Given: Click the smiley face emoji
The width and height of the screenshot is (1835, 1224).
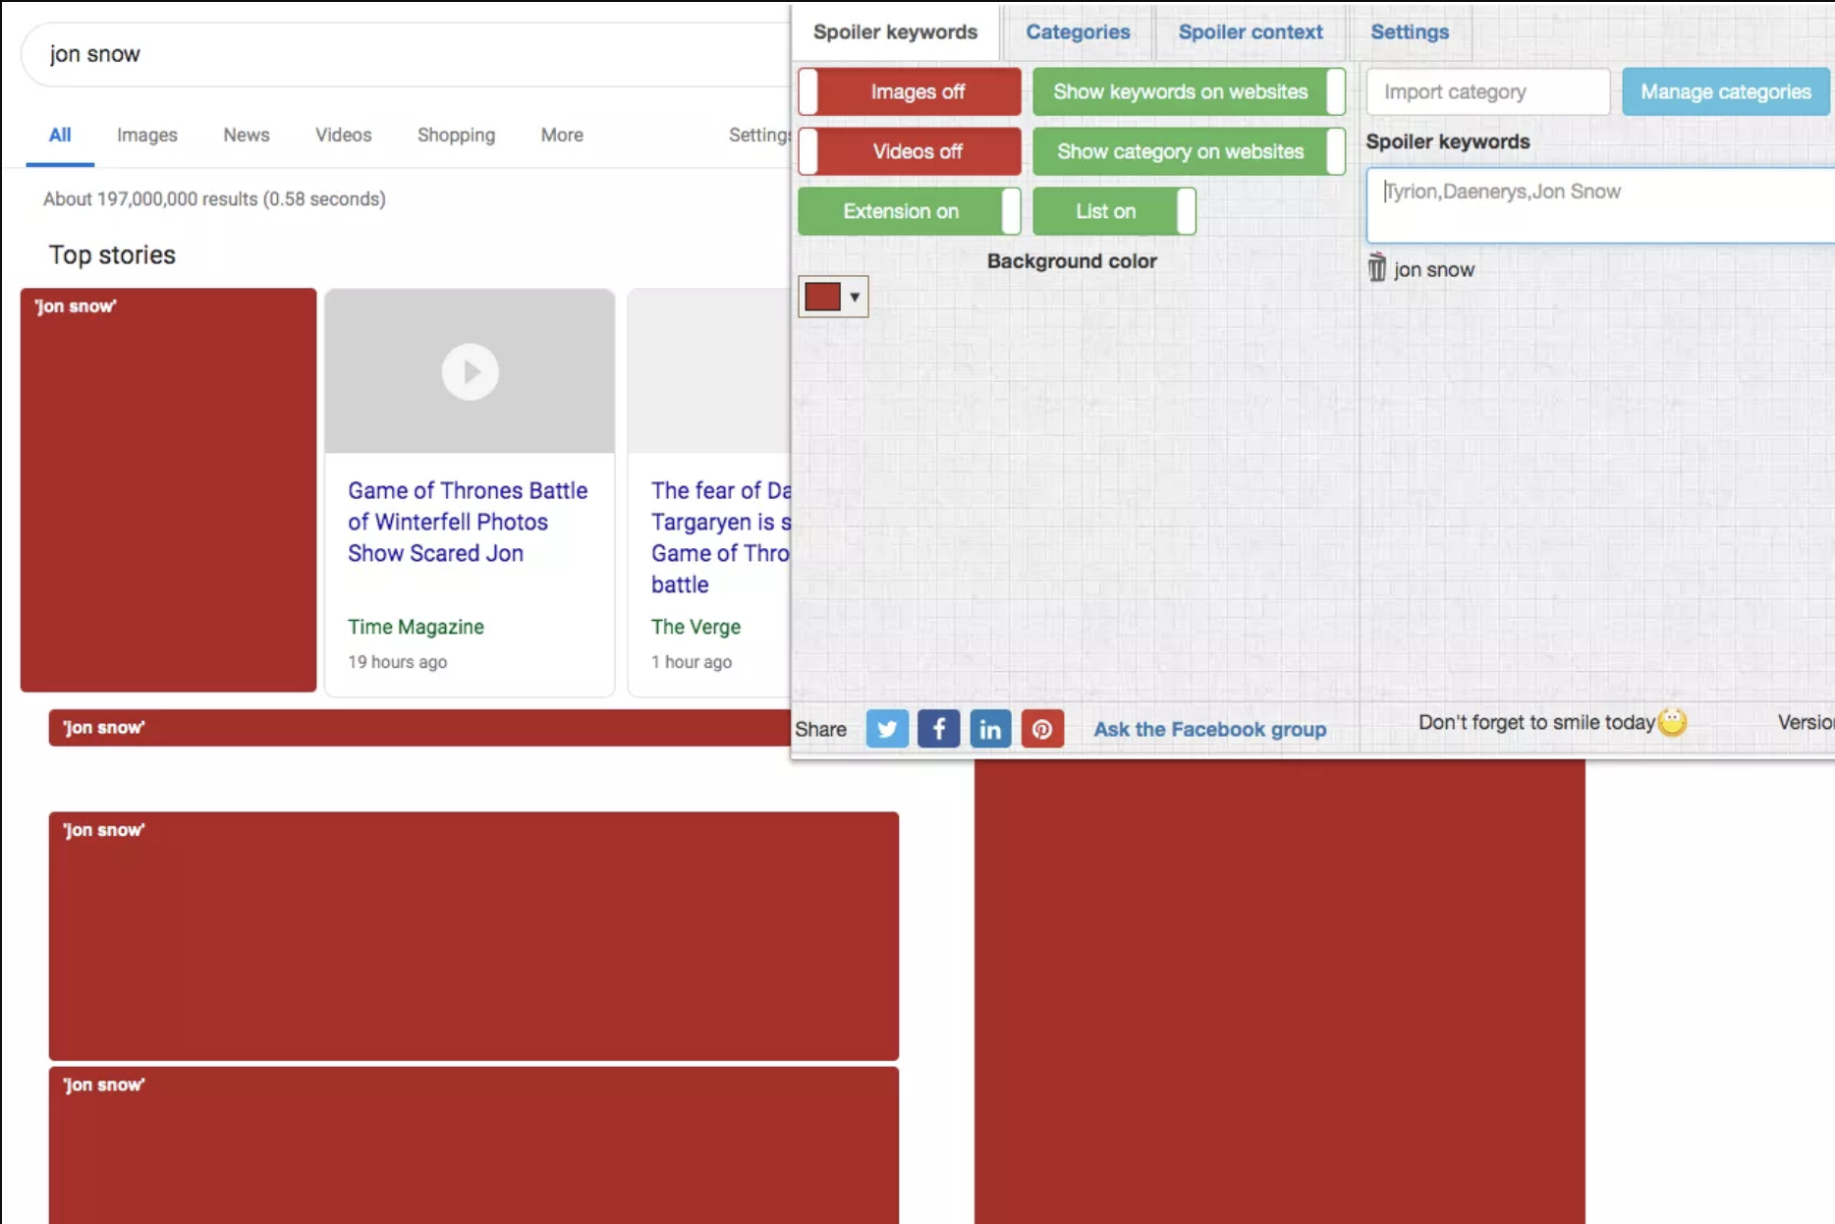Looking at the screenshot, I should coord(1672,722).
